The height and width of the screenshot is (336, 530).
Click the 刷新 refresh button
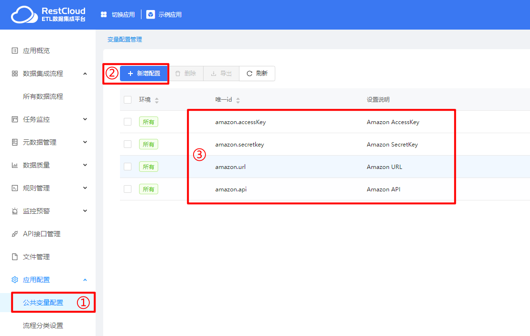coord(257,73)
